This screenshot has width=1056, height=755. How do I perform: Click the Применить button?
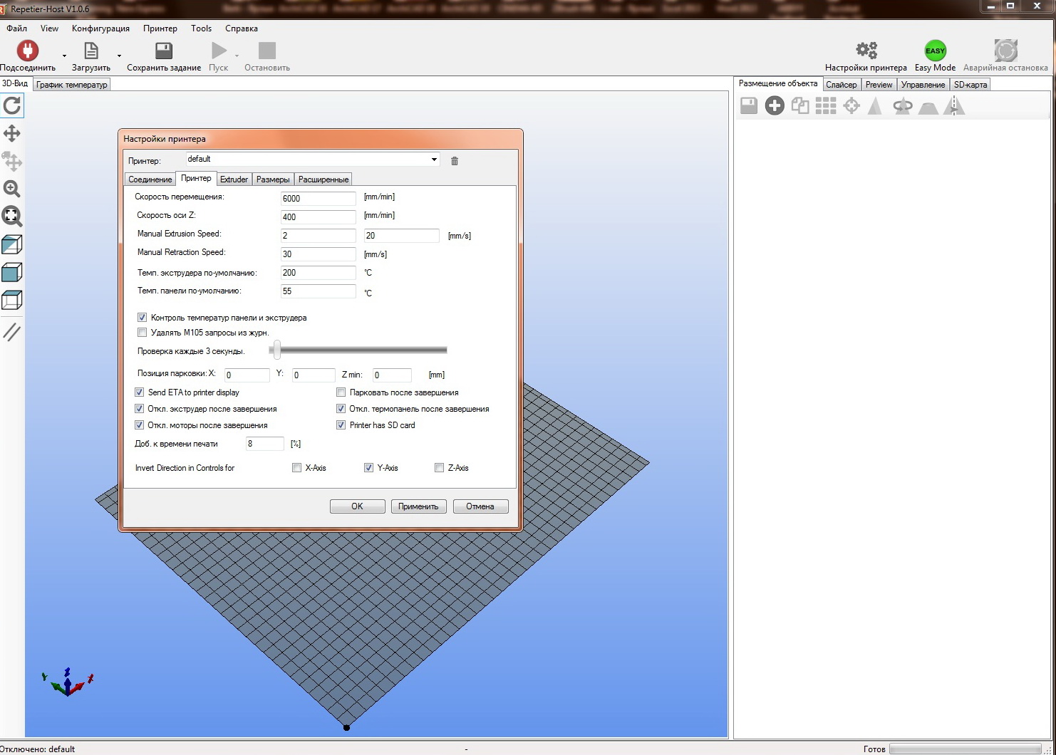418,506
